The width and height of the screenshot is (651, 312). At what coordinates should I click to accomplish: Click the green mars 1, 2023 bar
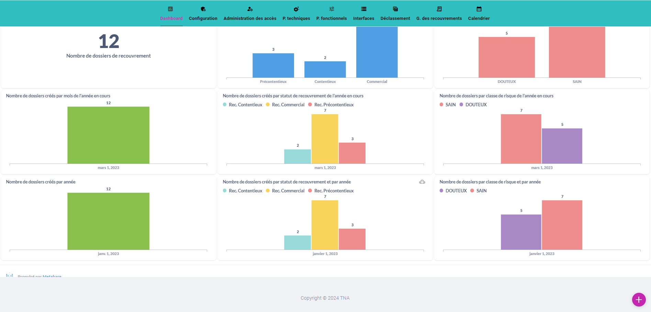click(108, 135)
